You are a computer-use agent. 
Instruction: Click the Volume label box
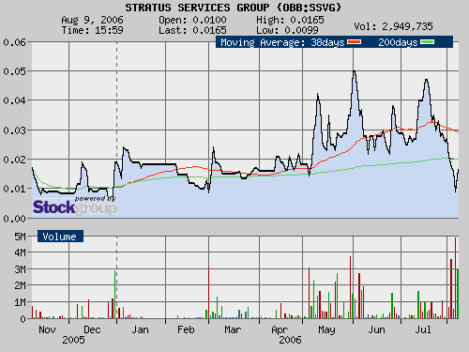click(x=60, y=237)
